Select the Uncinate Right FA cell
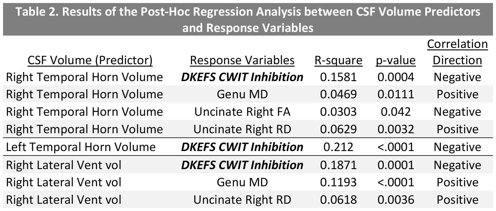The width and height of the screenshot is (496, 211). [242, 112]
